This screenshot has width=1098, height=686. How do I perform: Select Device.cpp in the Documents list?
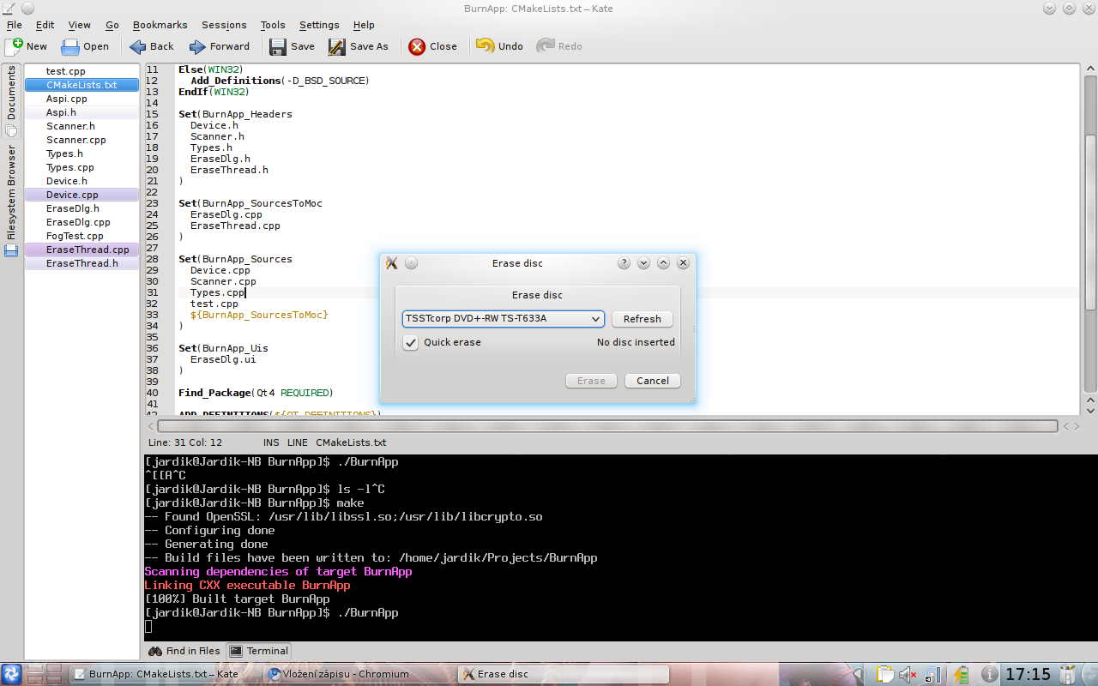coord(81,195)
